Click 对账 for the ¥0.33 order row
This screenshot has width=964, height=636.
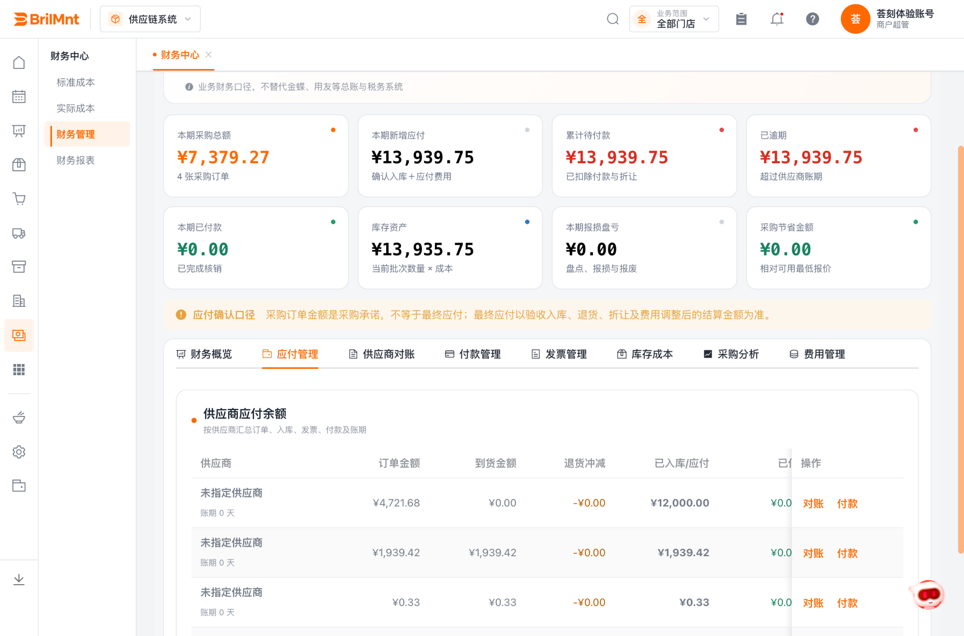(813, 603)
